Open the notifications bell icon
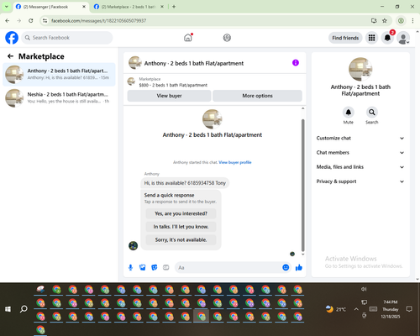The height and width of the screenshot is (336, 420). [x=387, y=38]
